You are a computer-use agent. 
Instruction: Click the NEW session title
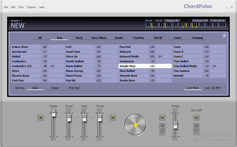17,26
